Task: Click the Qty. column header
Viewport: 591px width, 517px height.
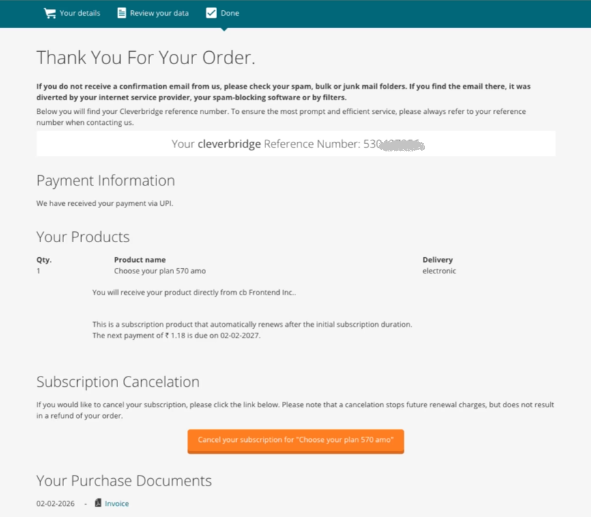Action: click(44, 260)
